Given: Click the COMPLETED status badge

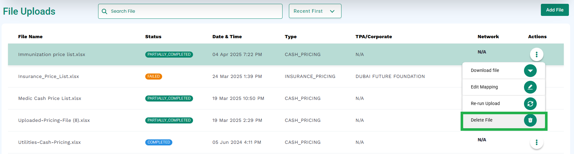Looking at the screenshot, I should (x=159, y=142).
